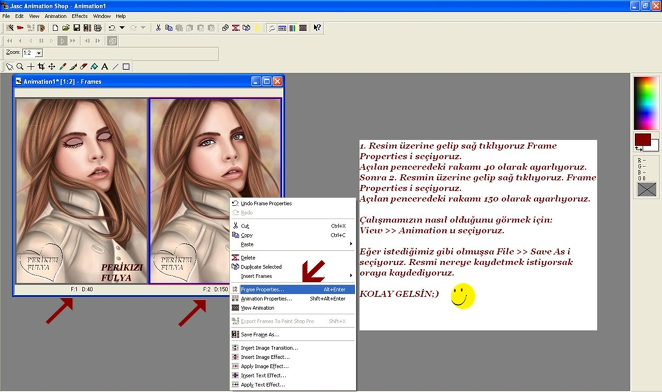
Task: Select the Text tool
Action: (x=104, y=67)
